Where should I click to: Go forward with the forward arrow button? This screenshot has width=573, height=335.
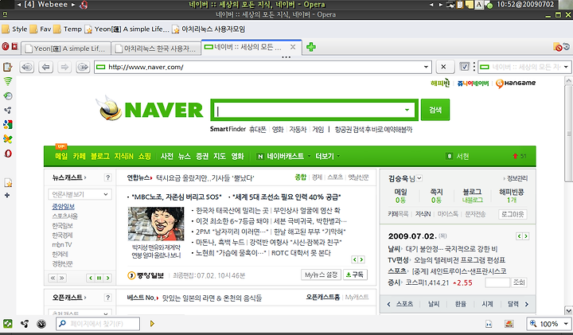coord(64,67)
